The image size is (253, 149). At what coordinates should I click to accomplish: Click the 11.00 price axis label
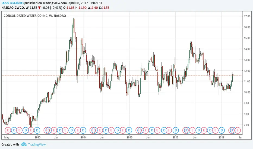click(x=247, y=82)
